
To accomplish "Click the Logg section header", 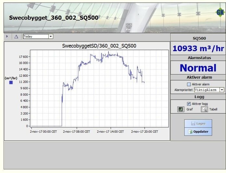I will [x=199, y=97].
